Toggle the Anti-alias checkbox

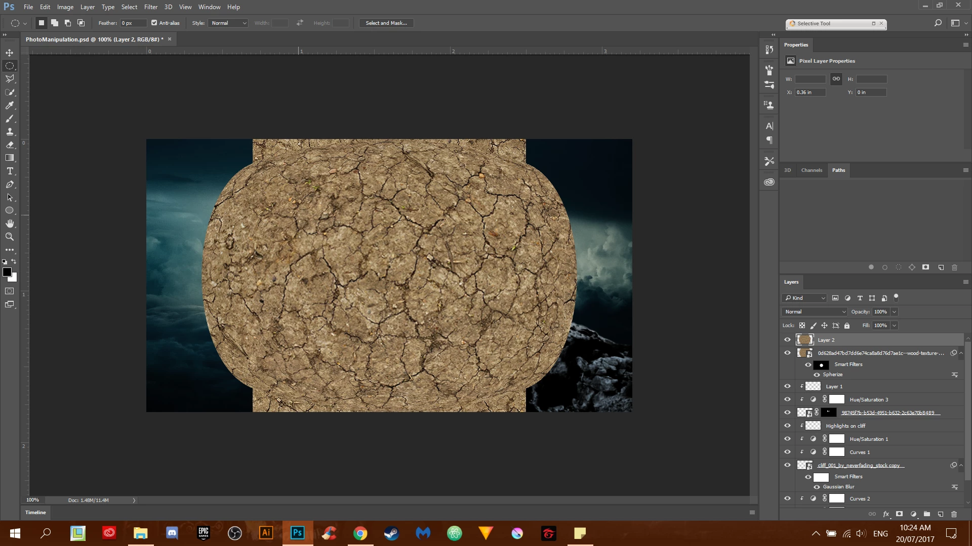tap(154, 23)
